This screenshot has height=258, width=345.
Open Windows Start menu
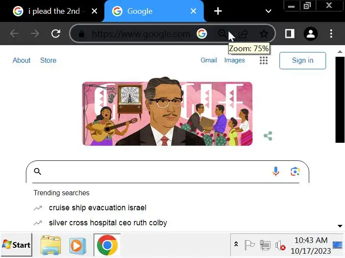tap(17, 245)
